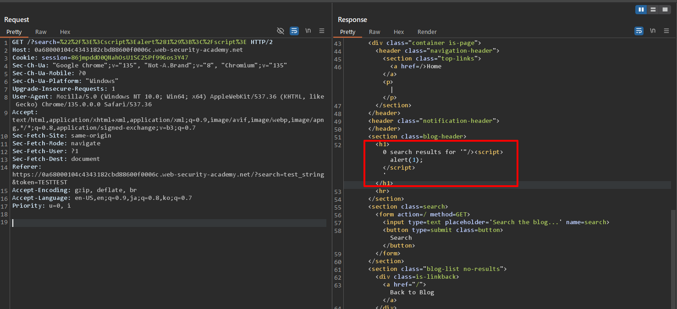Image resolution: width=677 pixels, height=309 pixels.
Task: Click the <hr> tag line
Action: pos(382,191)
